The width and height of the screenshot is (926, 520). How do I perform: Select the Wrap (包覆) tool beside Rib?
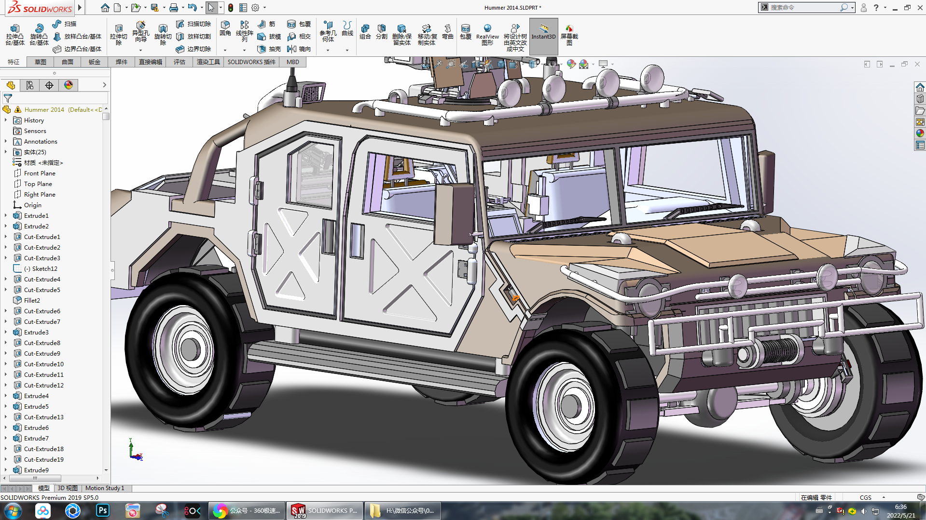coord(299,24)
